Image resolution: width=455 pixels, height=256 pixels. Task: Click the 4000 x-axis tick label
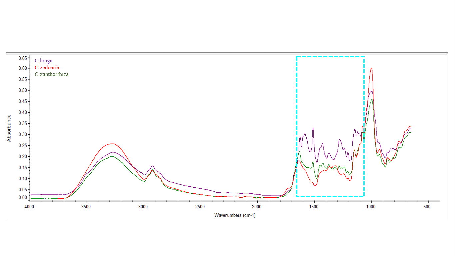point(30,207)
